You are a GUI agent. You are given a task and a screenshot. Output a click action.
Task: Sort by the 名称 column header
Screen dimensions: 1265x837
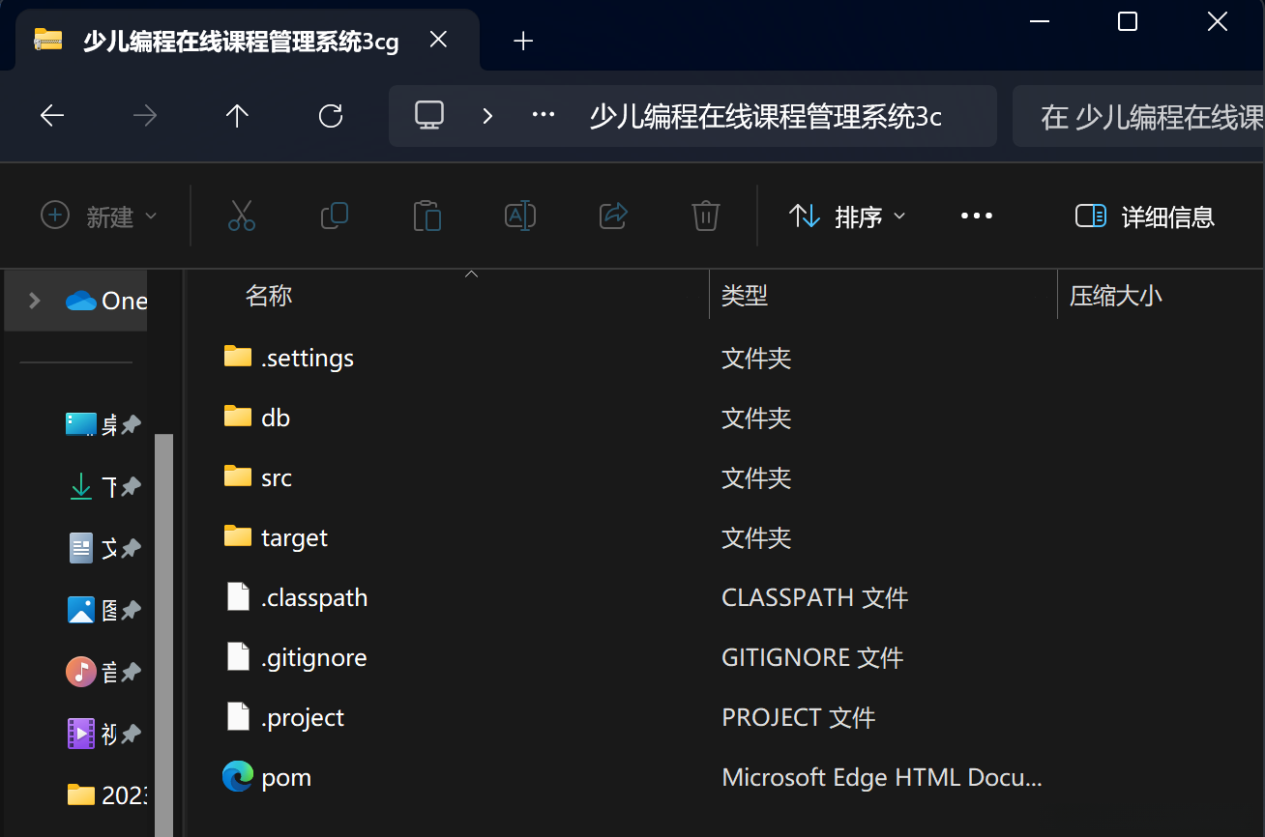click(x=269, y=296)
